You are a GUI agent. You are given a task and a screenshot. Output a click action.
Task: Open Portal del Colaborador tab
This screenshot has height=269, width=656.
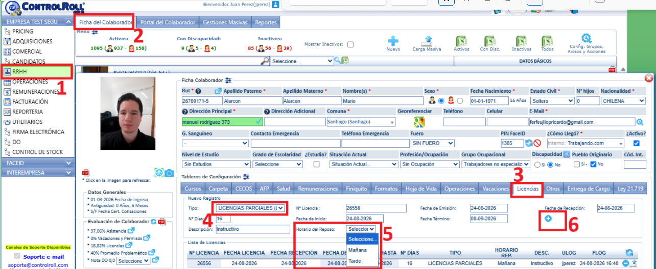pos(168,22)
